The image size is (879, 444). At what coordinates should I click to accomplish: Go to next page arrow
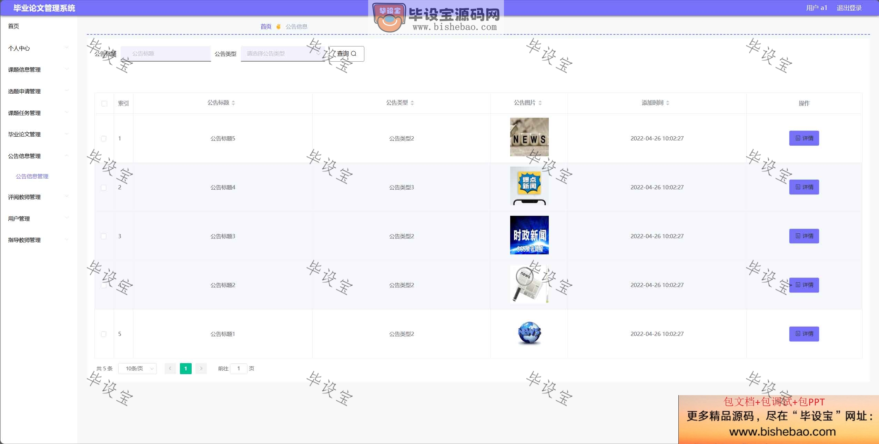(x=201, y=369)
